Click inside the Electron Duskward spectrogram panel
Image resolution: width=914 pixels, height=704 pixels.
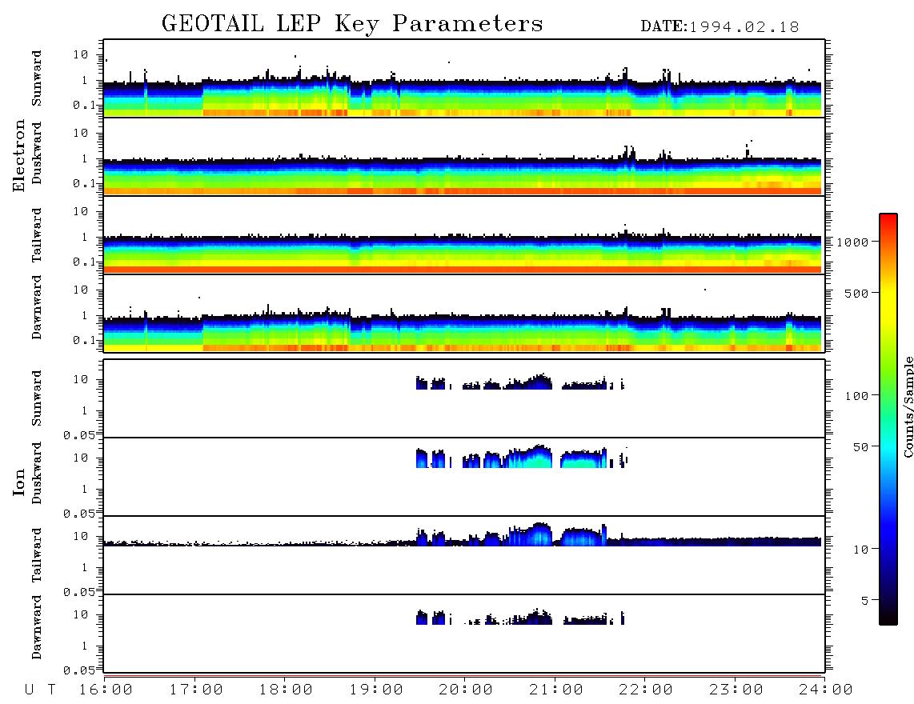point(463,156)
